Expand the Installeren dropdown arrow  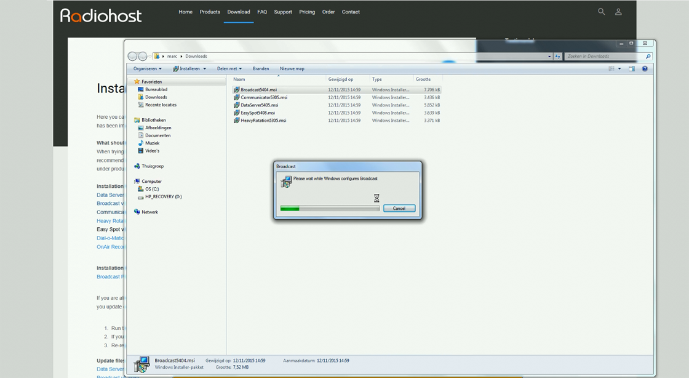pos(204,68)
